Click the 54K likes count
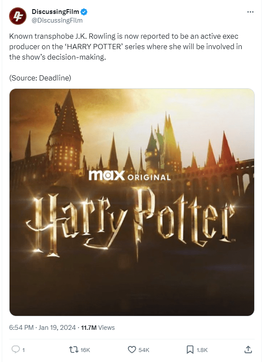This screenshot has height=362, width=262. click(144, 350)
